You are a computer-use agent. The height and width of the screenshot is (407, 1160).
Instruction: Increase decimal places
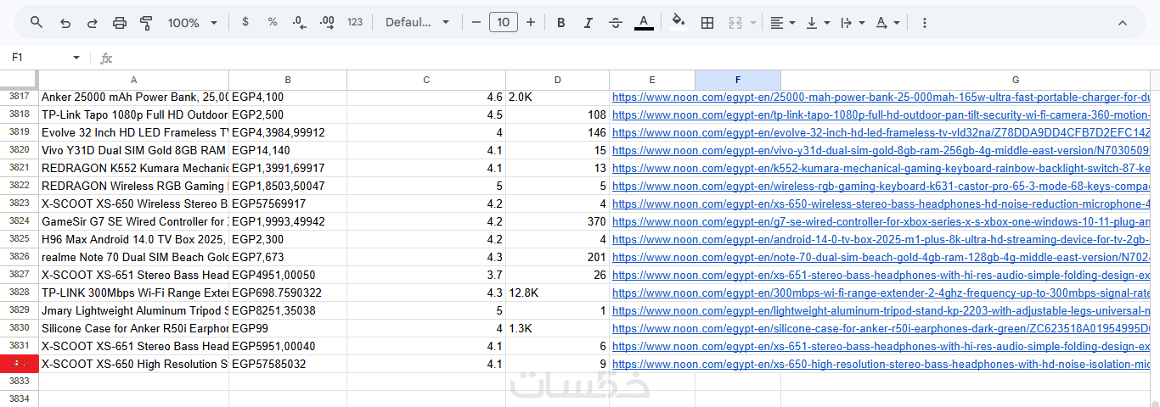click(327, 23)
